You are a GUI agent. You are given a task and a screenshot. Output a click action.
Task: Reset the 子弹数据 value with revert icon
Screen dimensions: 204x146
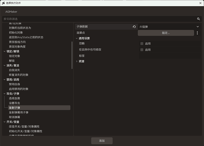coord(134,27)
